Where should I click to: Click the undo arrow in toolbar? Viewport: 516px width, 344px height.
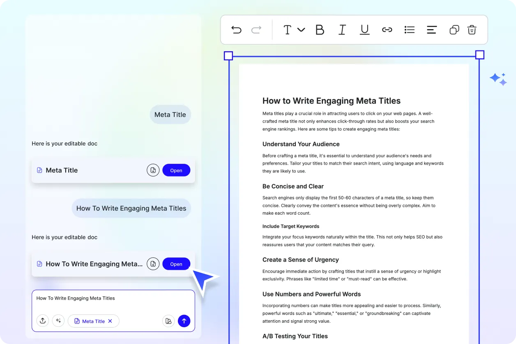click(x=236, y=30)
